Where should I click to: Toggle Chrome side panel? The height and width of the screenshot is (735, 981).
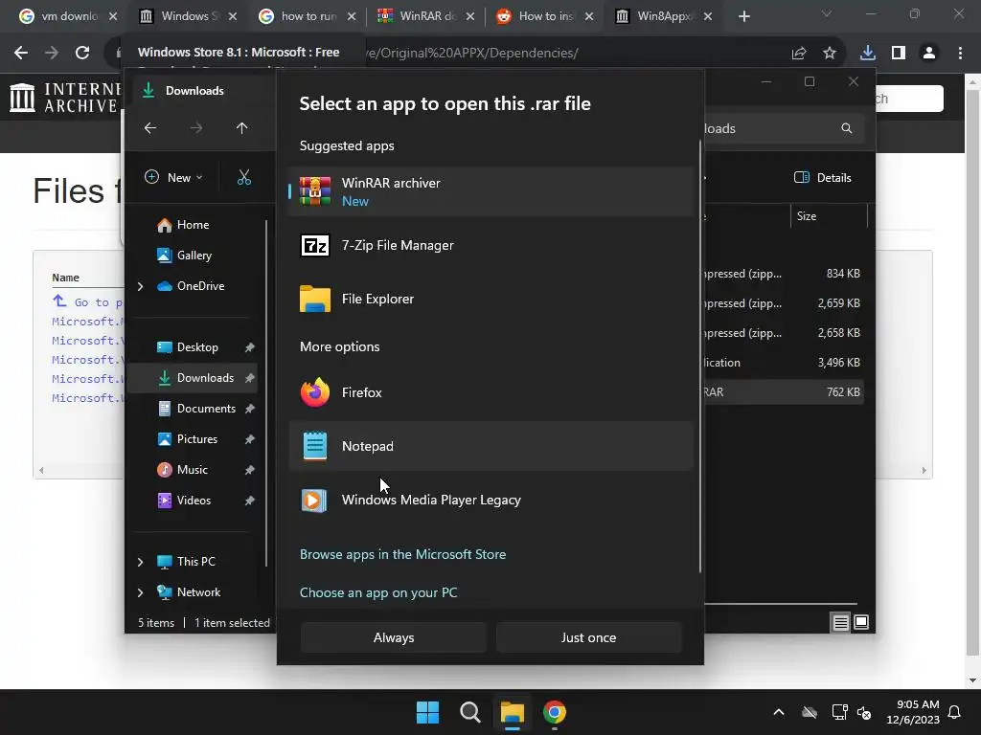[899, 54]
